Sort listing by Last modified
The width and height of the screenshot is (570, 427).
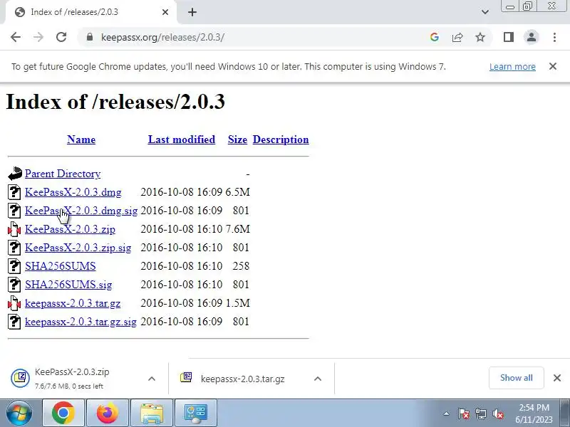click(x=182, y=139)
